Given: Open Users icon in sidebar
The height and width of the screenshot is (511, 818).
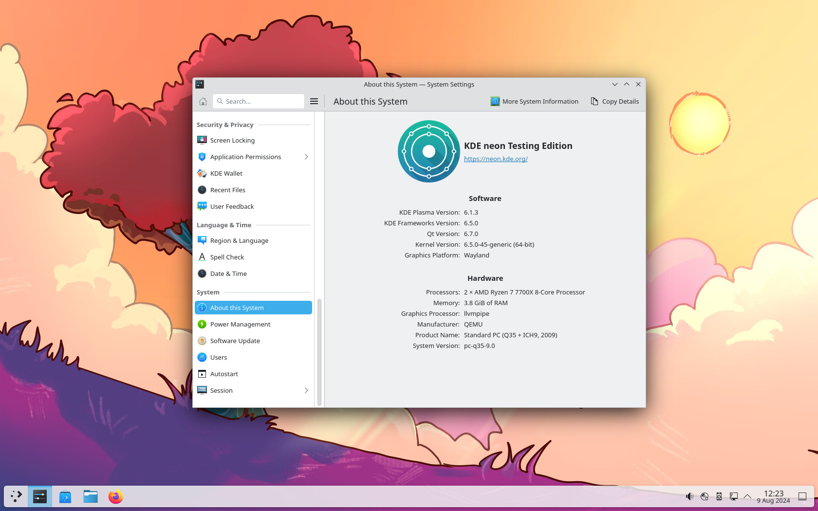Looking at the screenshot, I should [x=202, y=357].
